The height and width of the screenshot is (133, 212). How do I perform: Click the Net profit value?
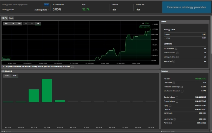(x=200, y=79)
